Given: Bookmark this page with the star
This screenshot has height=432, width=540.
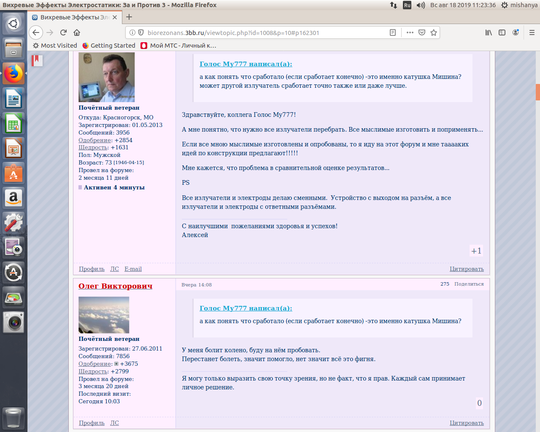Looking at the screenshot, I should (x=433, y=32).
